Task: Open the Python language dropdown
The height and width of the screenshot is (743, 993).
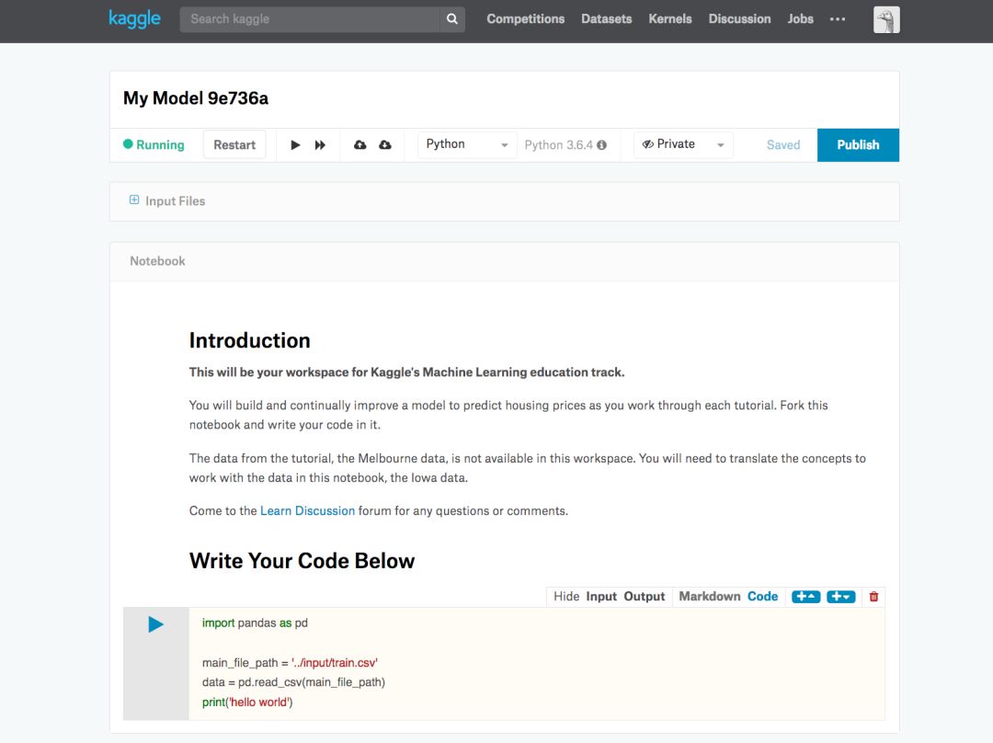Action: [x=467, y=145]
